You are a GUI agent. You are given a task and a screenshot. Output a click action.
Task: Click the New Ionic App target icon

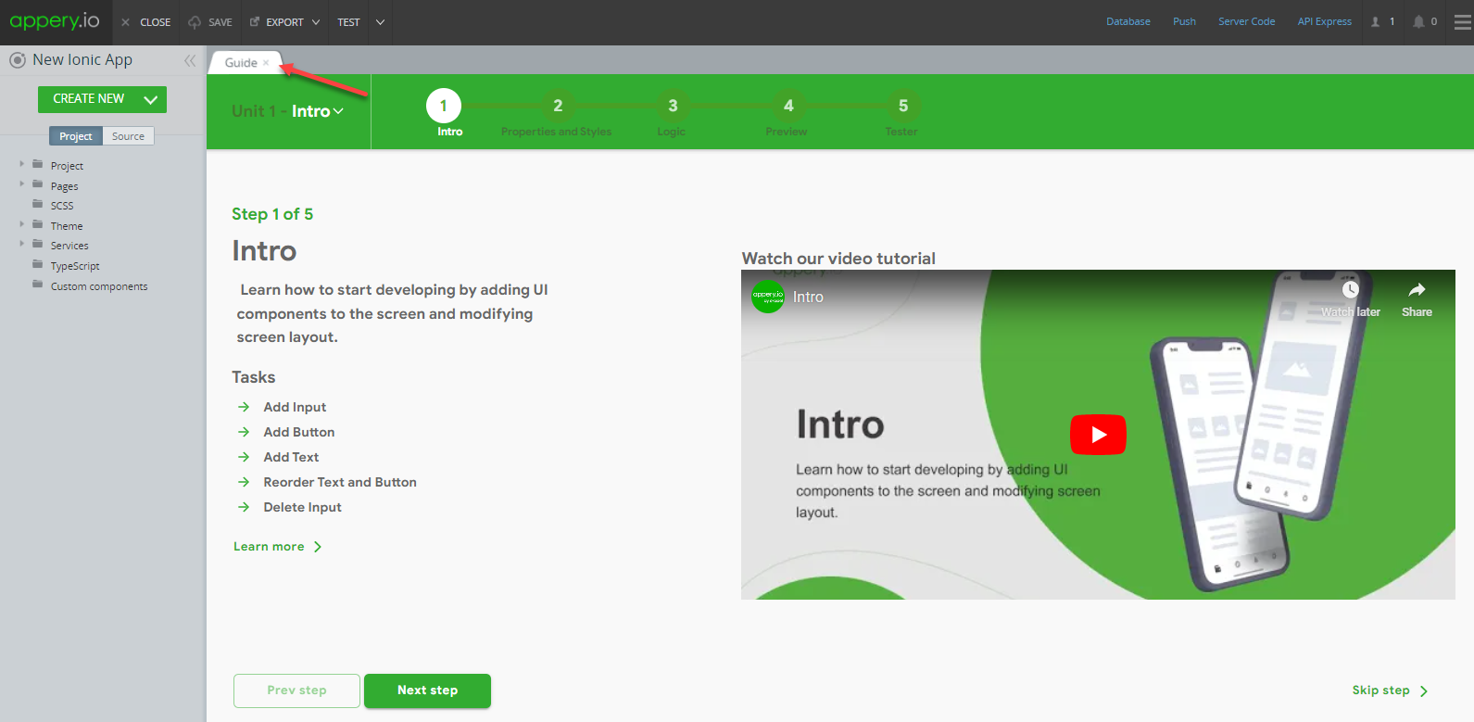17,60
